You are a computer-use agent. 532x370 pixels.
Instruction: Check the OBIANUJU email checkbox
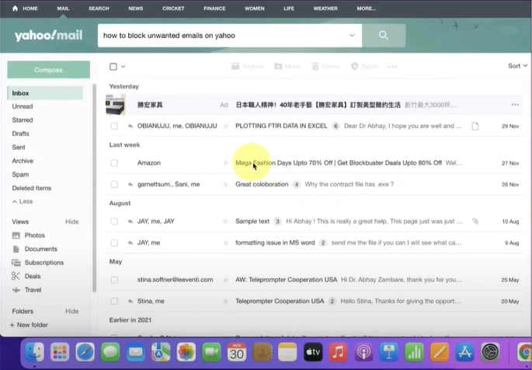pyautogui.click(x=114, y=126)
